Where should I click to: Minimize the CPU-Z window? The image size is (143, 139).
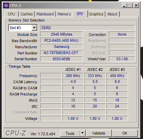click(x=124, y=5)
